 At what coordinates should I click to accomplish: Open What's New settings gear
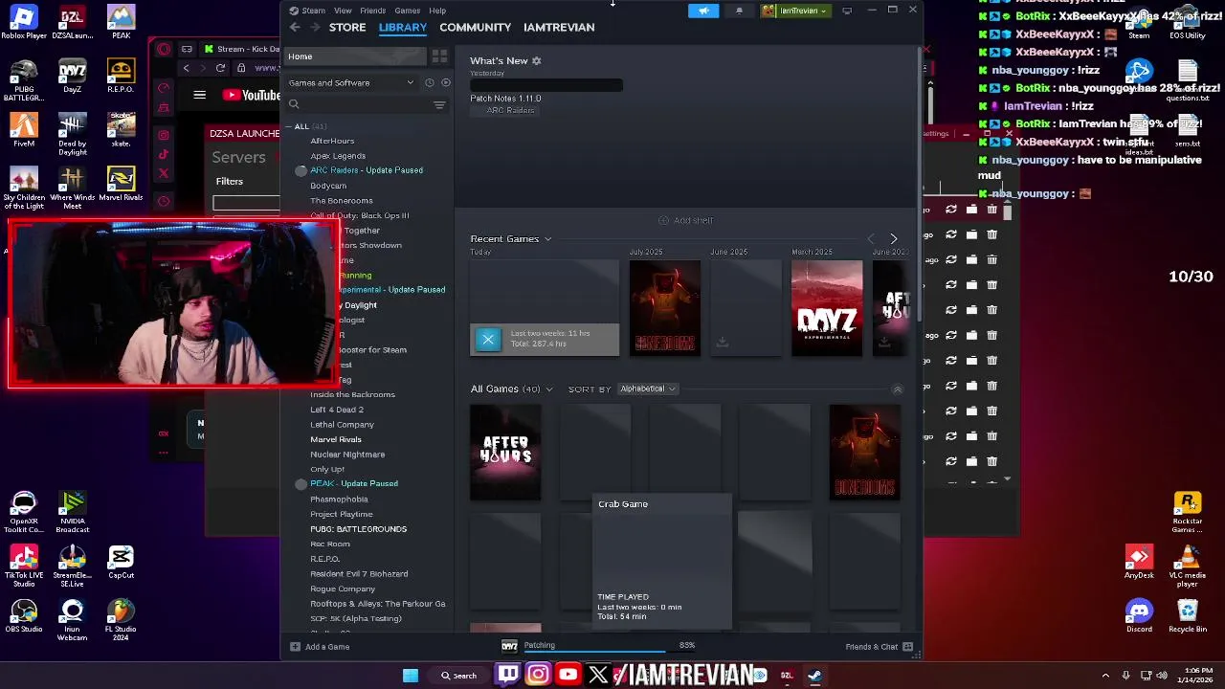coord(537,60)
